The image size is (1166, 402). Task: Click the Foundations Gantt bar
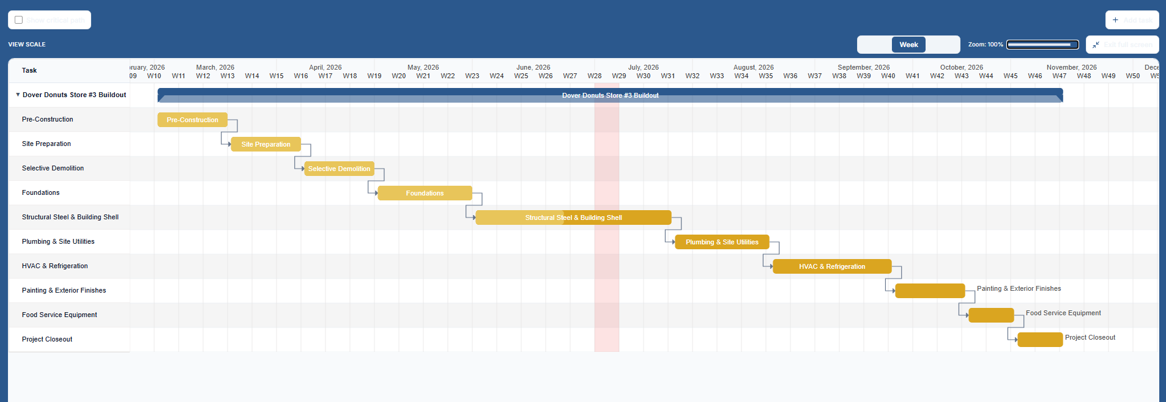[x=425, y=193]
